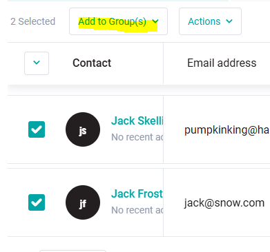Click the jack@snow.com email address
The height and width of the screenshot is (252, 270).
[x=224, y=203]
